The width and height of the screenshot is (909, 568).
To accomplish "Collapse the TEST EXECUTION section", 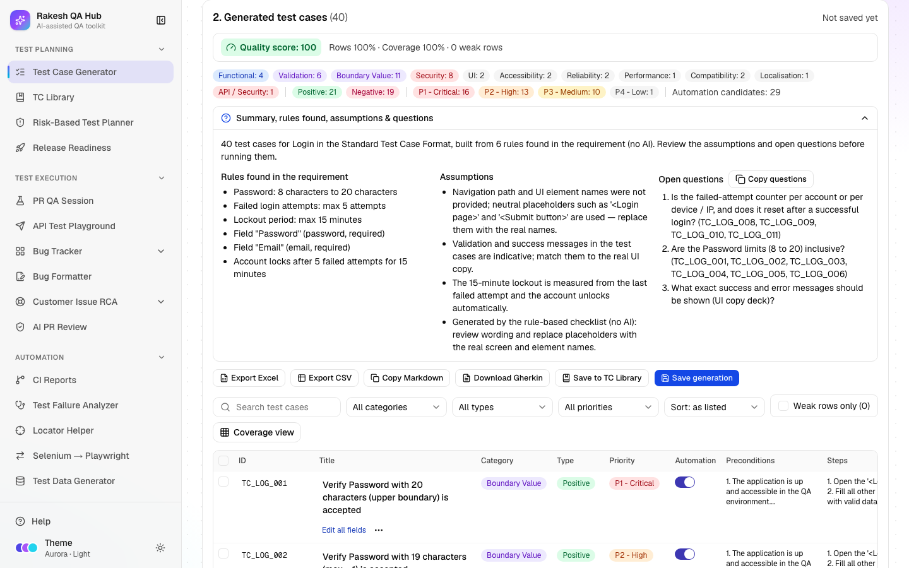I will 162,178.
